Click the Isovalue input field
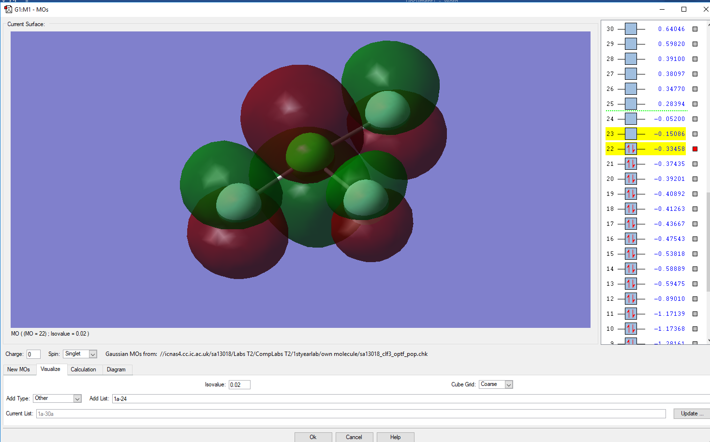710x442 pixels. (239, 385)
